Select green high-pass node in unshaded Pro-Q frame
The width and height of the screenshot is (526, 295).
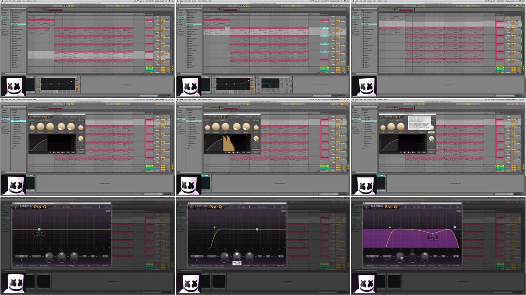[214, 227]
